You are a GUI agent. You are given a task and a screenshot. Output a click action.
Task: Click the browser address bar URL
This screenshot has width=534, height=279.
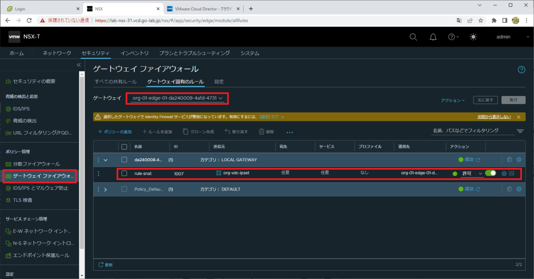[172, 20]
